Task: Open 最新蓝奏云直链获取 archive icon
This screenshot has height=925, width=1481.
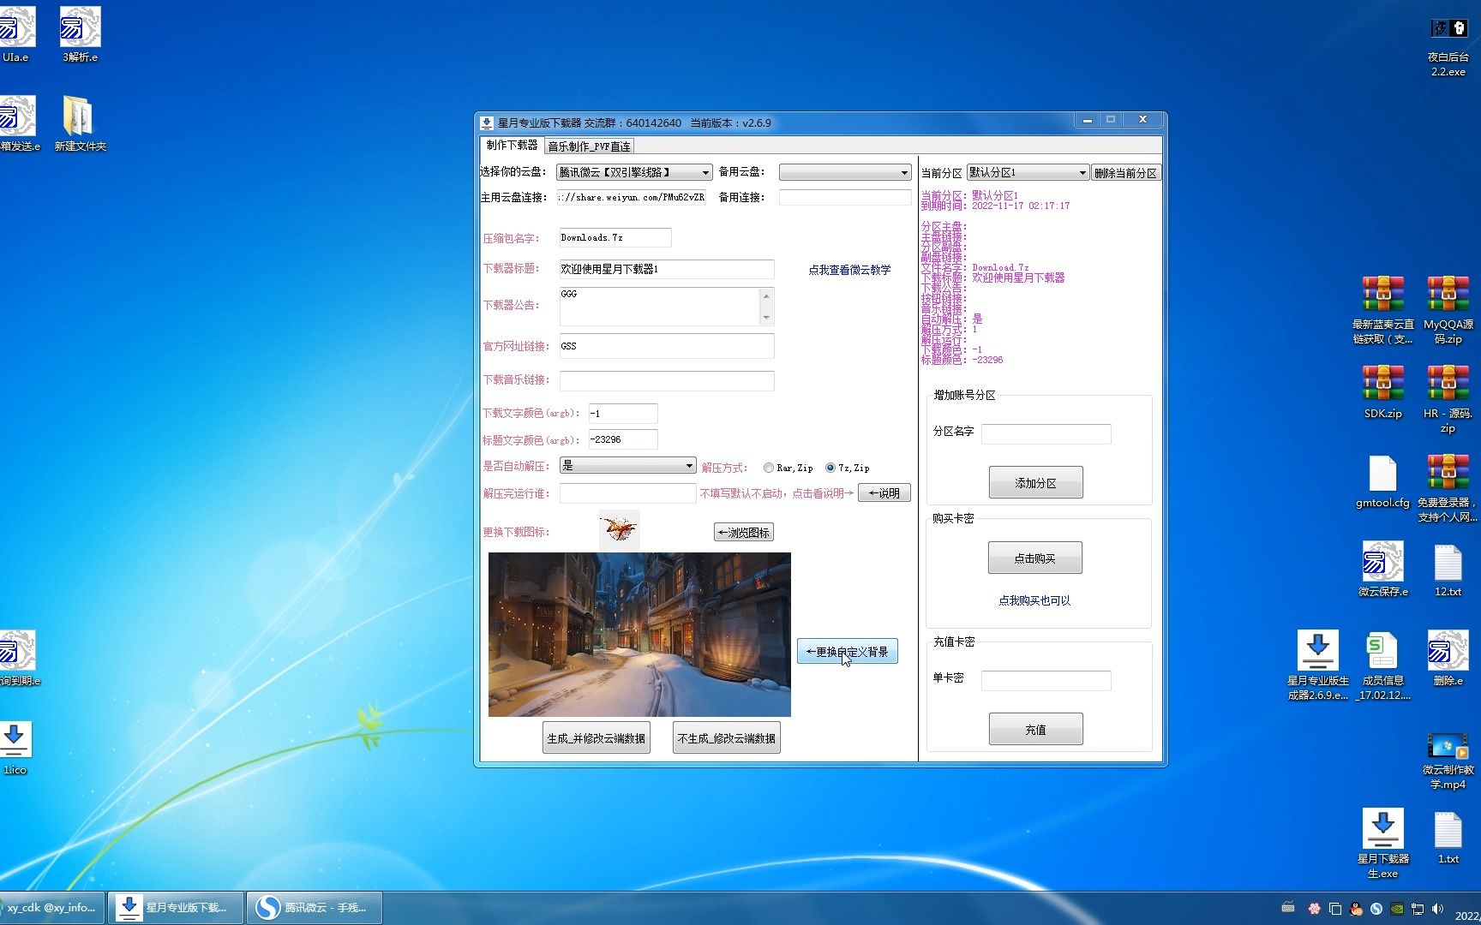Action: (x=1382, y=309)
